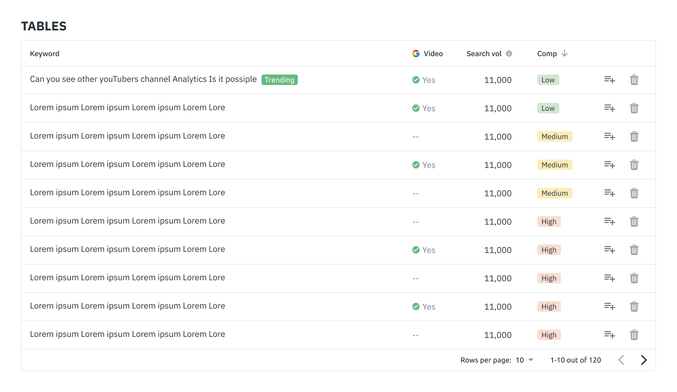Add last table row to list
This screenshot has width=677, height=392.
(609, 335)
